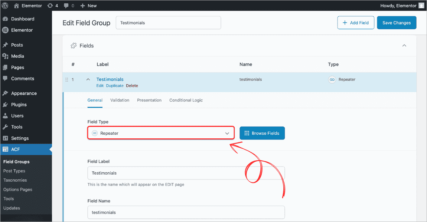Click the Tools wrench icon
The height and width of the screenshot is (222, 427).
pos(5,127)
